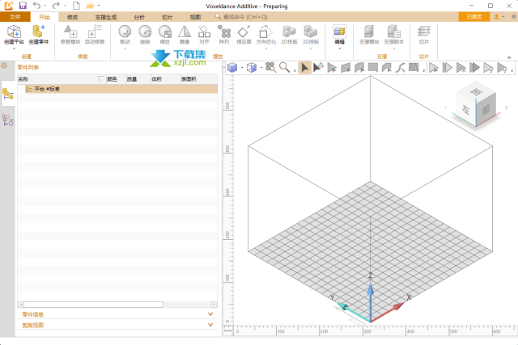The height and width of the screenshot is (345, 518).
Task: Sort by the 体积 column header
Action: 165,79
